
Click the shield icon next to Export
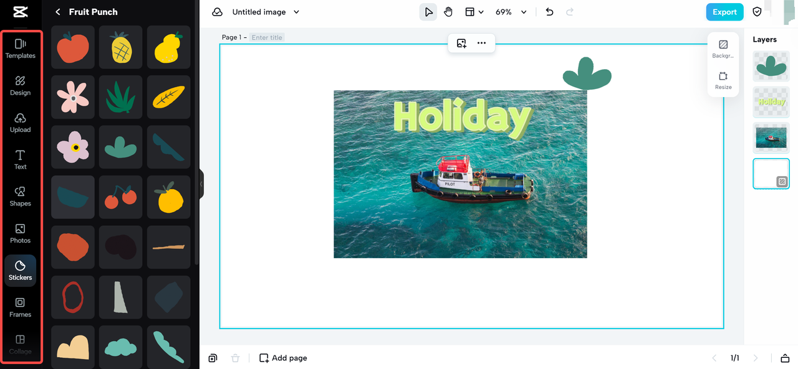click(x=757, y=12)
